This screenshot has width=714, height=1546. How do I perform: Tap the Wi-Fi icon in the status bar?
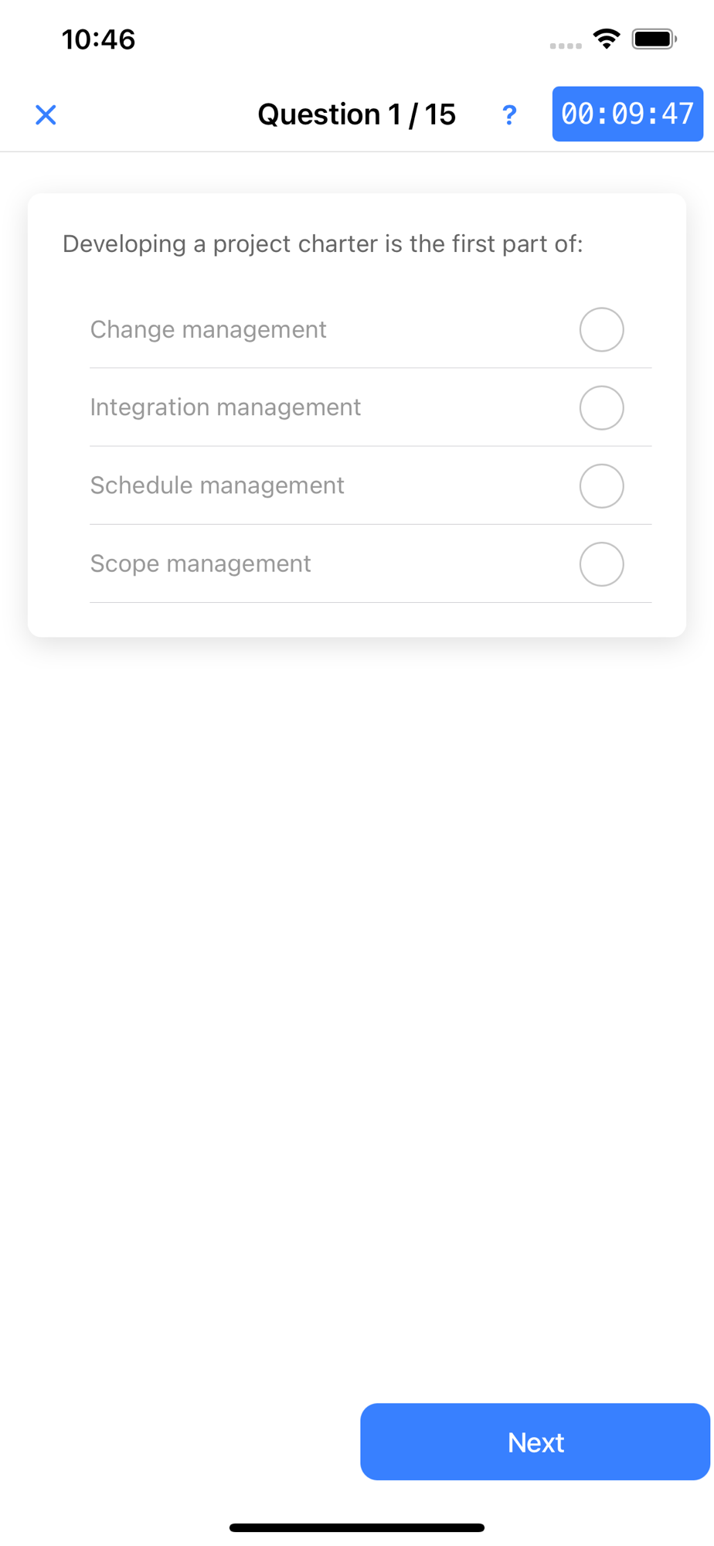click(x=607, y=39)
